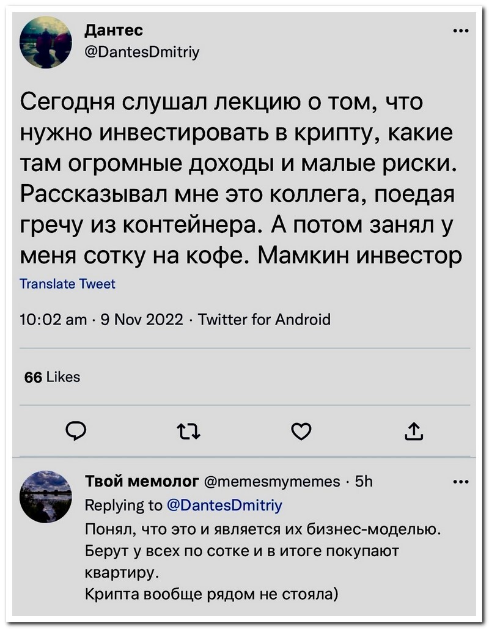Image resolution: width=489 pixels, height=629 pixels.
Task: Click the Twitter for Android source label
Action: (264, 320)
